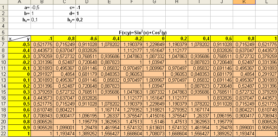This screenshot has width=278, height=137.
Task: Click the b= label cell
Action: [20, 14]
